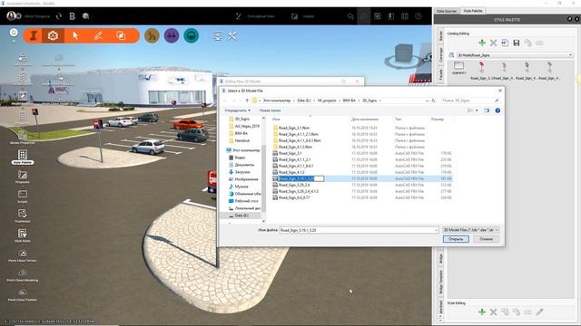
Task: Open the crossed tools settings icon
Action: pos(232,36)
